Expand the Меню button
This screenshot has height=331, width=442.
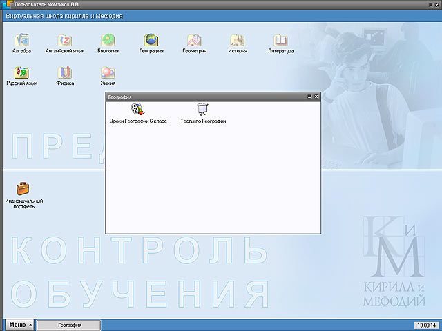(19, 325)
